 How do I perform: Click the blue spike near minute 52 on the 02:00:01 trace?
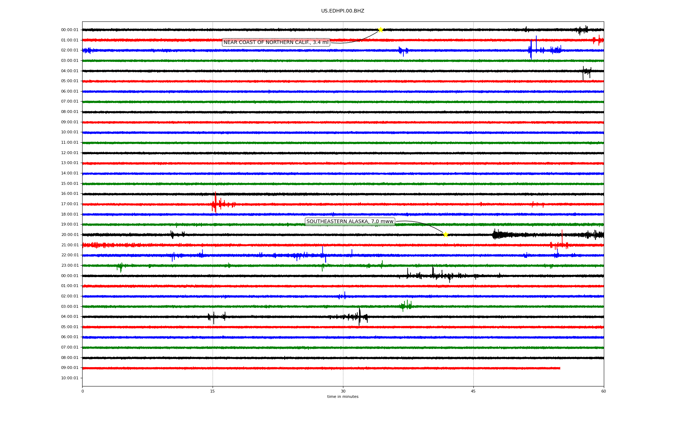coord(531,50)
